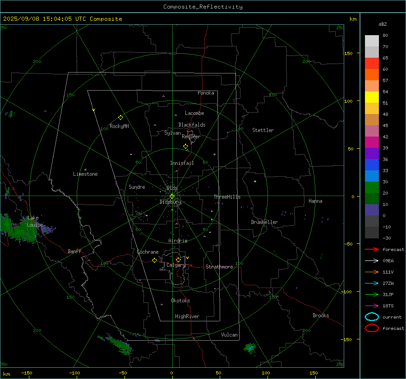Click the Brooks label
406x379 pixels.
[x=321, y=315]
